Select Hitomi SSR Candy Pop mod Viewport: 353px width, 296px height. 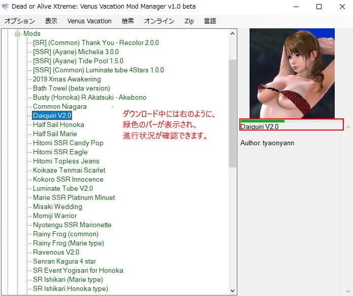tap(68, 143)
